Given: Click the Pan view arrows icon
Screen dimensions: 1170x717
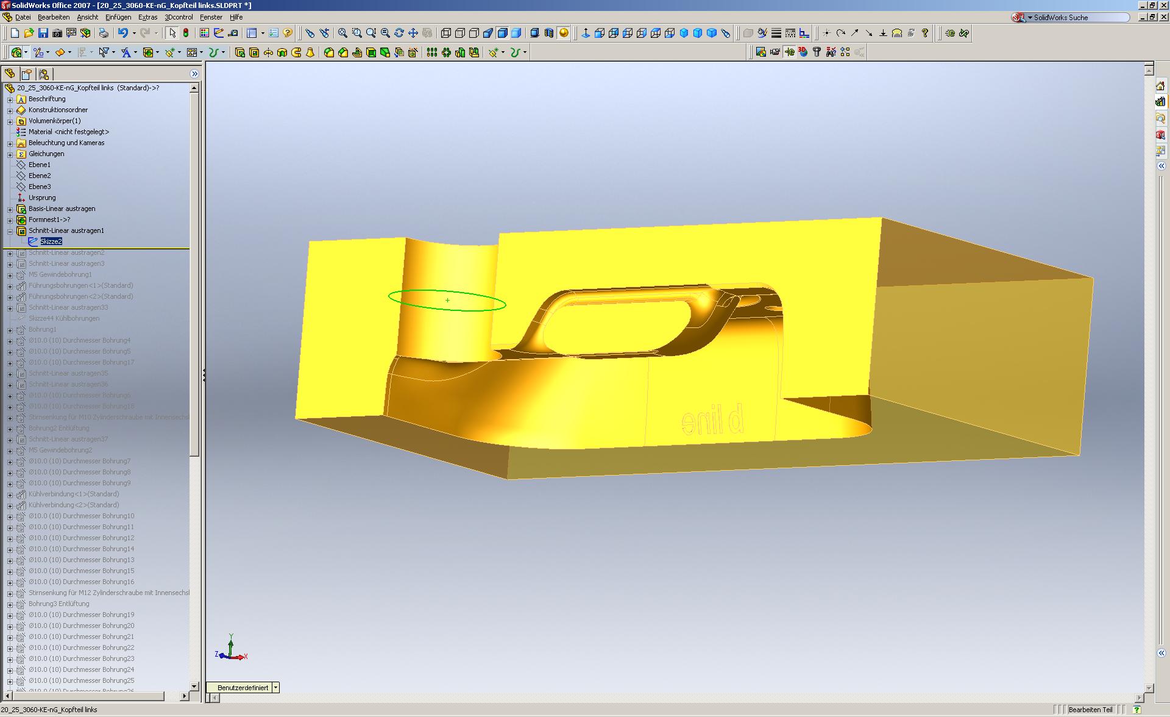Looking at the screenshot, I should pos(413,33).
